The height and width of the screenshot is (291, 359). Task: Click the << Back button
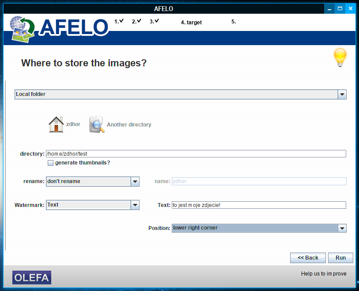(308, 258)
